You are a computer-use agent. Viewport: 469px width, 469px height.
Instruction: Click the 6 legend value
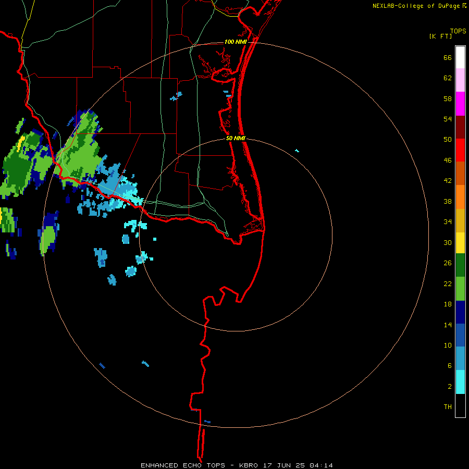(x=450, y=365)
